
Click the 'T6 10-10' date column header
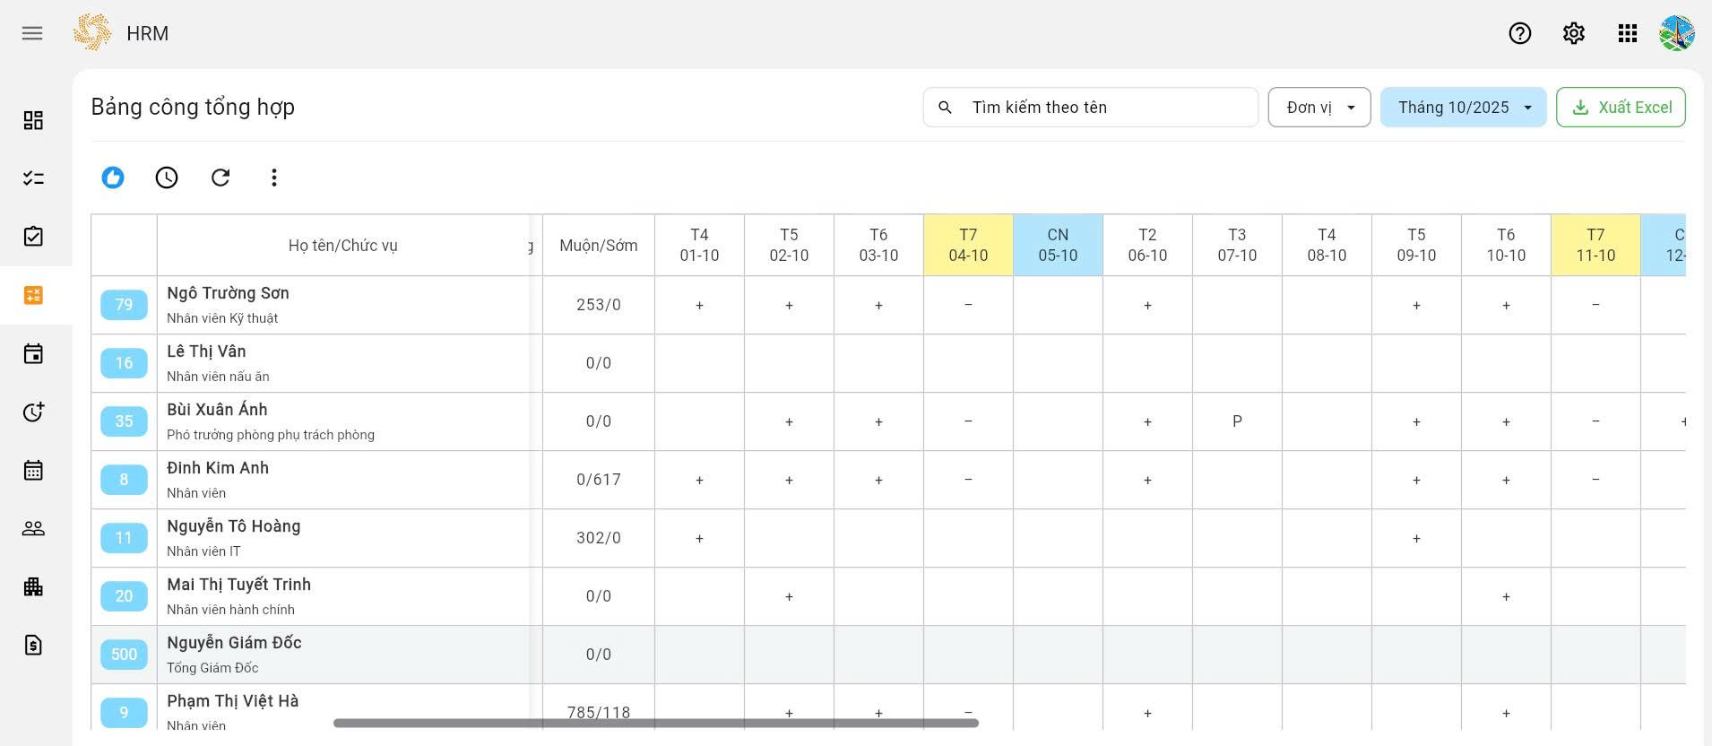1506,246
